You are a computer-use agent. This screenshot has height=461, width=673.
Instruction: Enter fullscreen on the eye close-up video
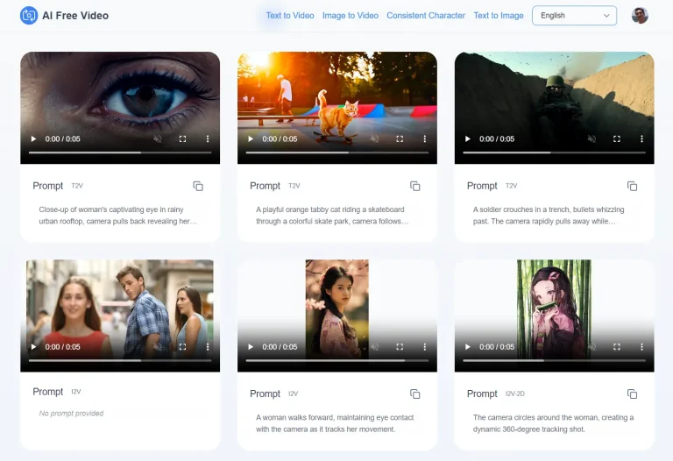click(x=182, y=138)
